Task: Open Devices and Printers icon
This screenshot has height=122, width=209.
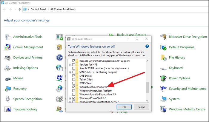Action: (7, 58)
